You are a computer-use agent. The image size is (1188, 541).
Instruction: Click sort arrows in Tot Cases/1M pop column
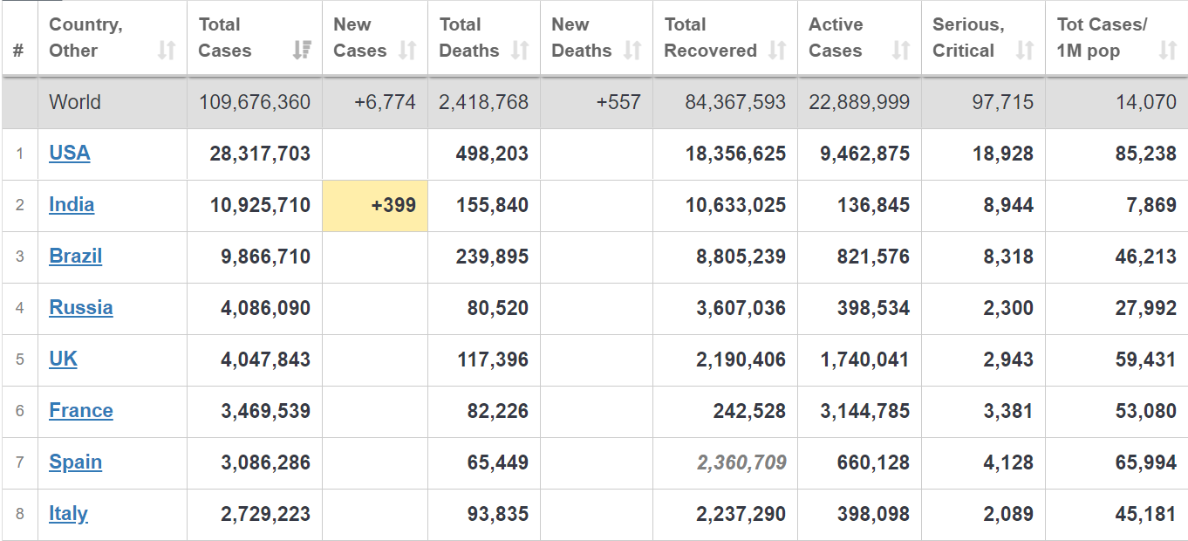(1168, 51)
